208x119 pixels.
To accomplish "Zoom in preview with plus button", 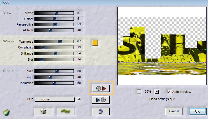I will tap(157, 91).
